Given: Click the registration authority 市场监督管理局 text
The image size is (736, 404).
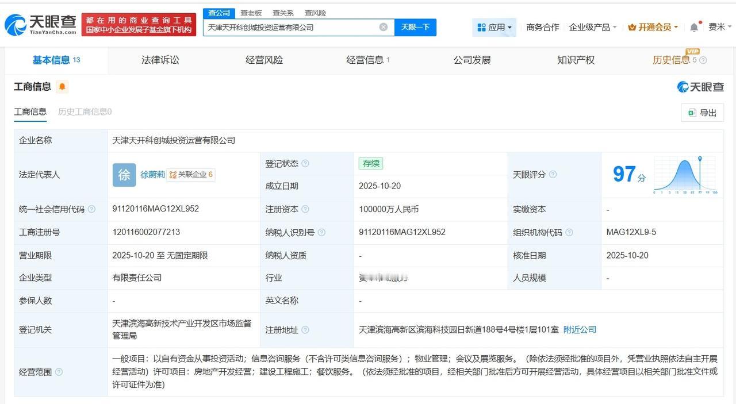Looking at the screenshot, I should (182, 329).
